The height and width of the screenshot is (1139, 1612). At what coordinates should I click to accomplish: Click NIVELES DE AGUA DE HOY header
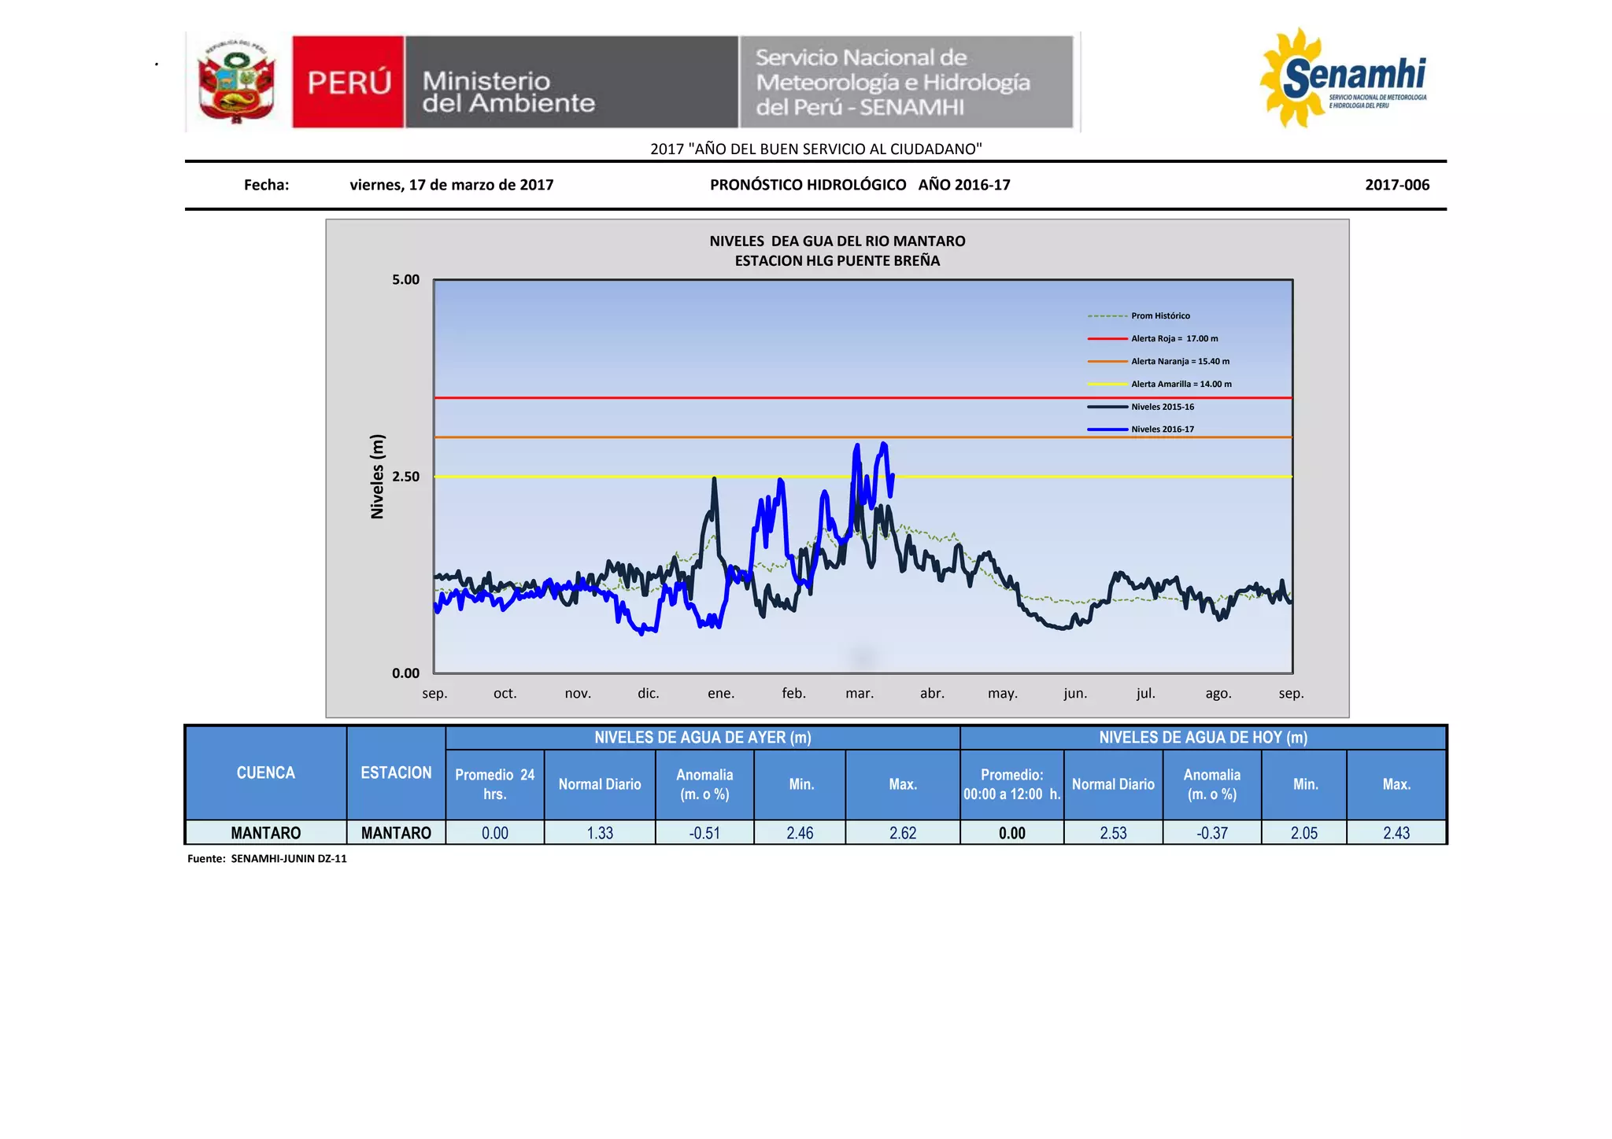tap(1203, 737)
